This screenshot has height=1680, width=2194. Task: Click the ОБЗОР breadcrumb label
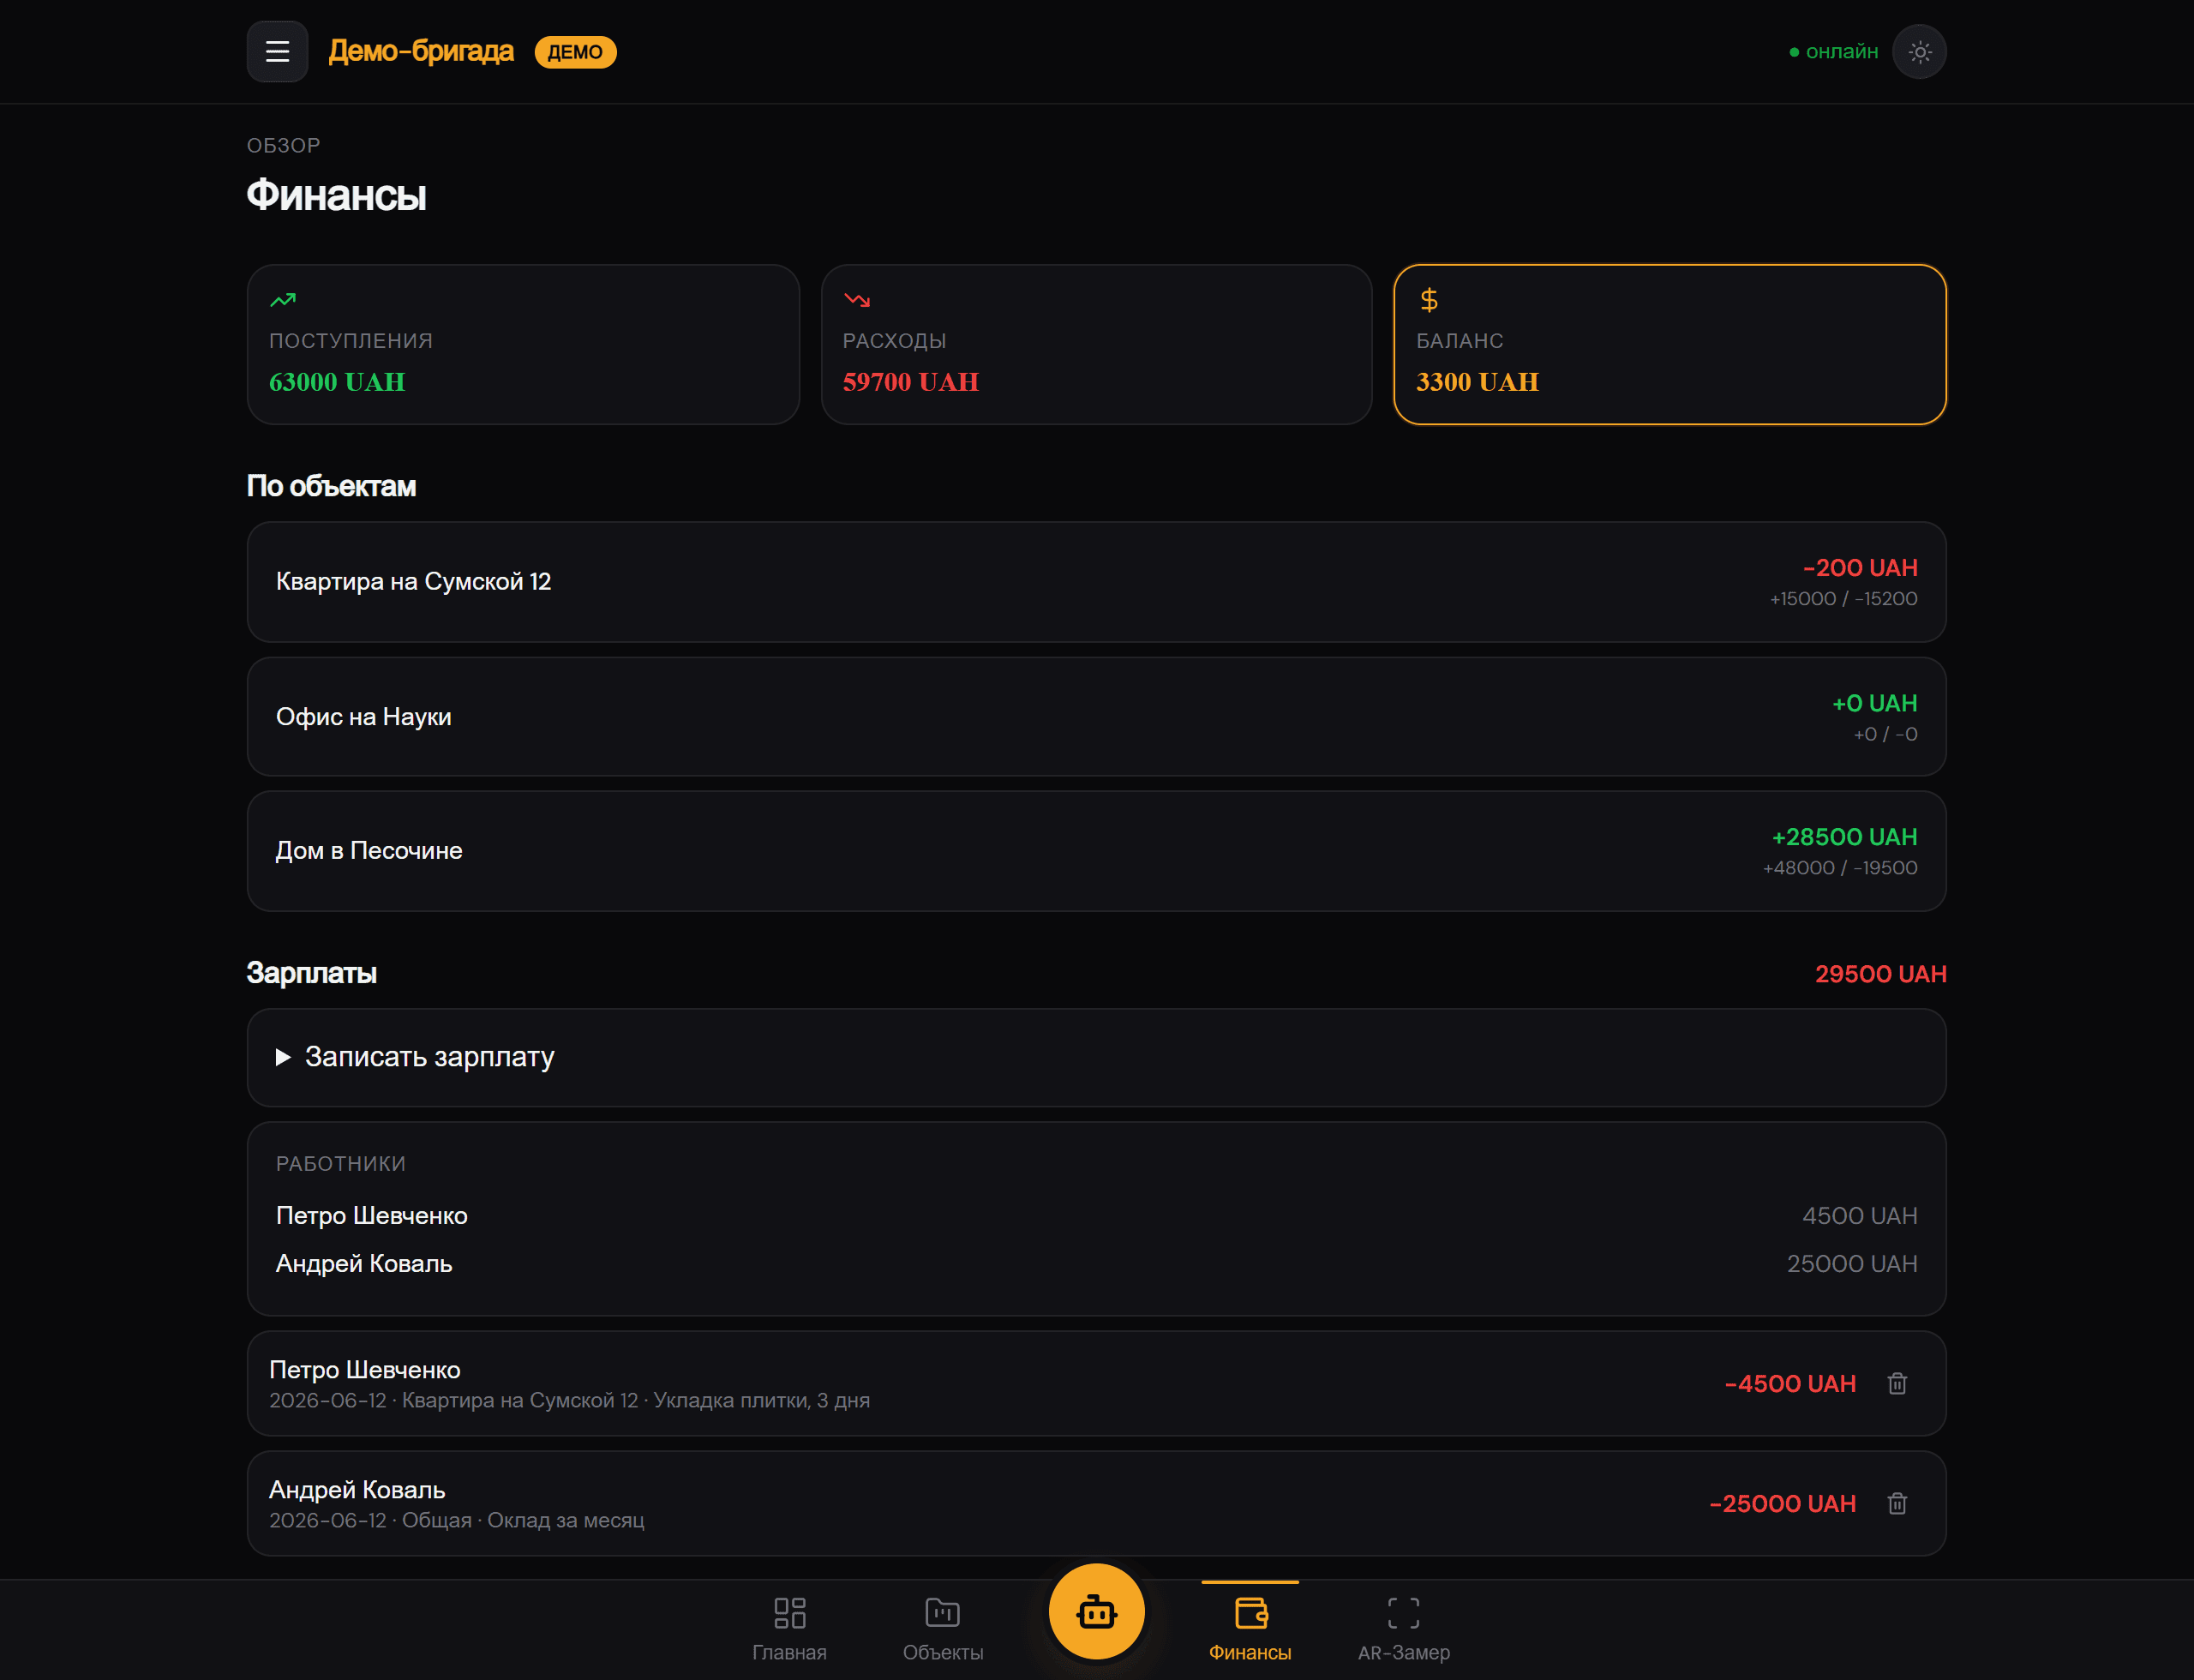tap(284, 145)
